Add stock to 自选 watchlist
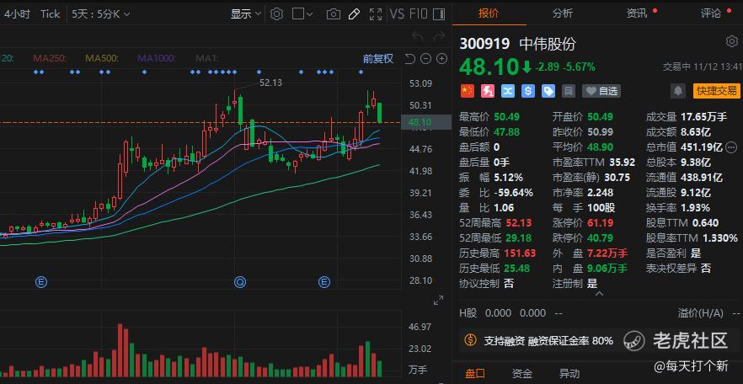Image resolution: width=743 pixels, height=384 pixels. click(601, 91)
